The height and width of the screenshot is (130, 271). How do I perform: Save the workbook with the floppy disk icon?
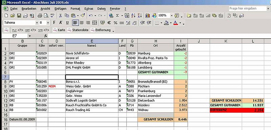[19, 16]
